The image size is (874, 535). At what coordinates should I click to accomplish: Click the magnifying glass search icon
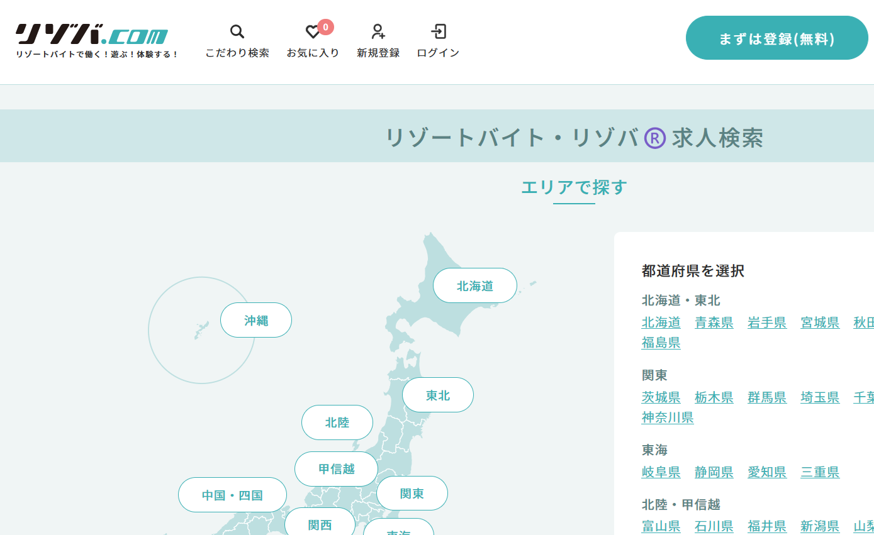pos(237,31)
